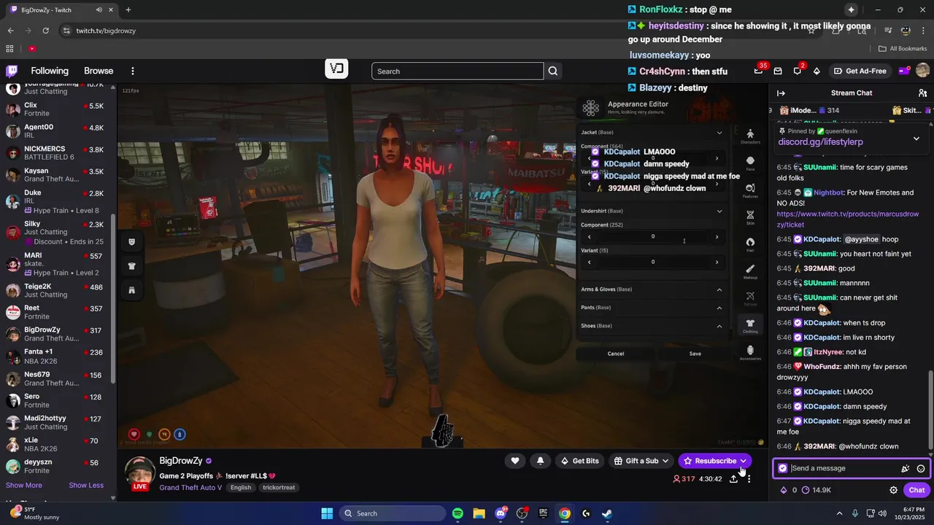
Task: Open the discord.gg/lifestylerp pinned link
Action: tap(820, 142)
